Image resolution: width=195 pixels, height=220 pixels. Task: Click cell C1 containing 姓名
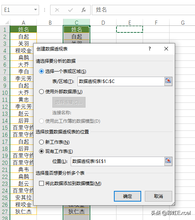(x=77, y=29)
